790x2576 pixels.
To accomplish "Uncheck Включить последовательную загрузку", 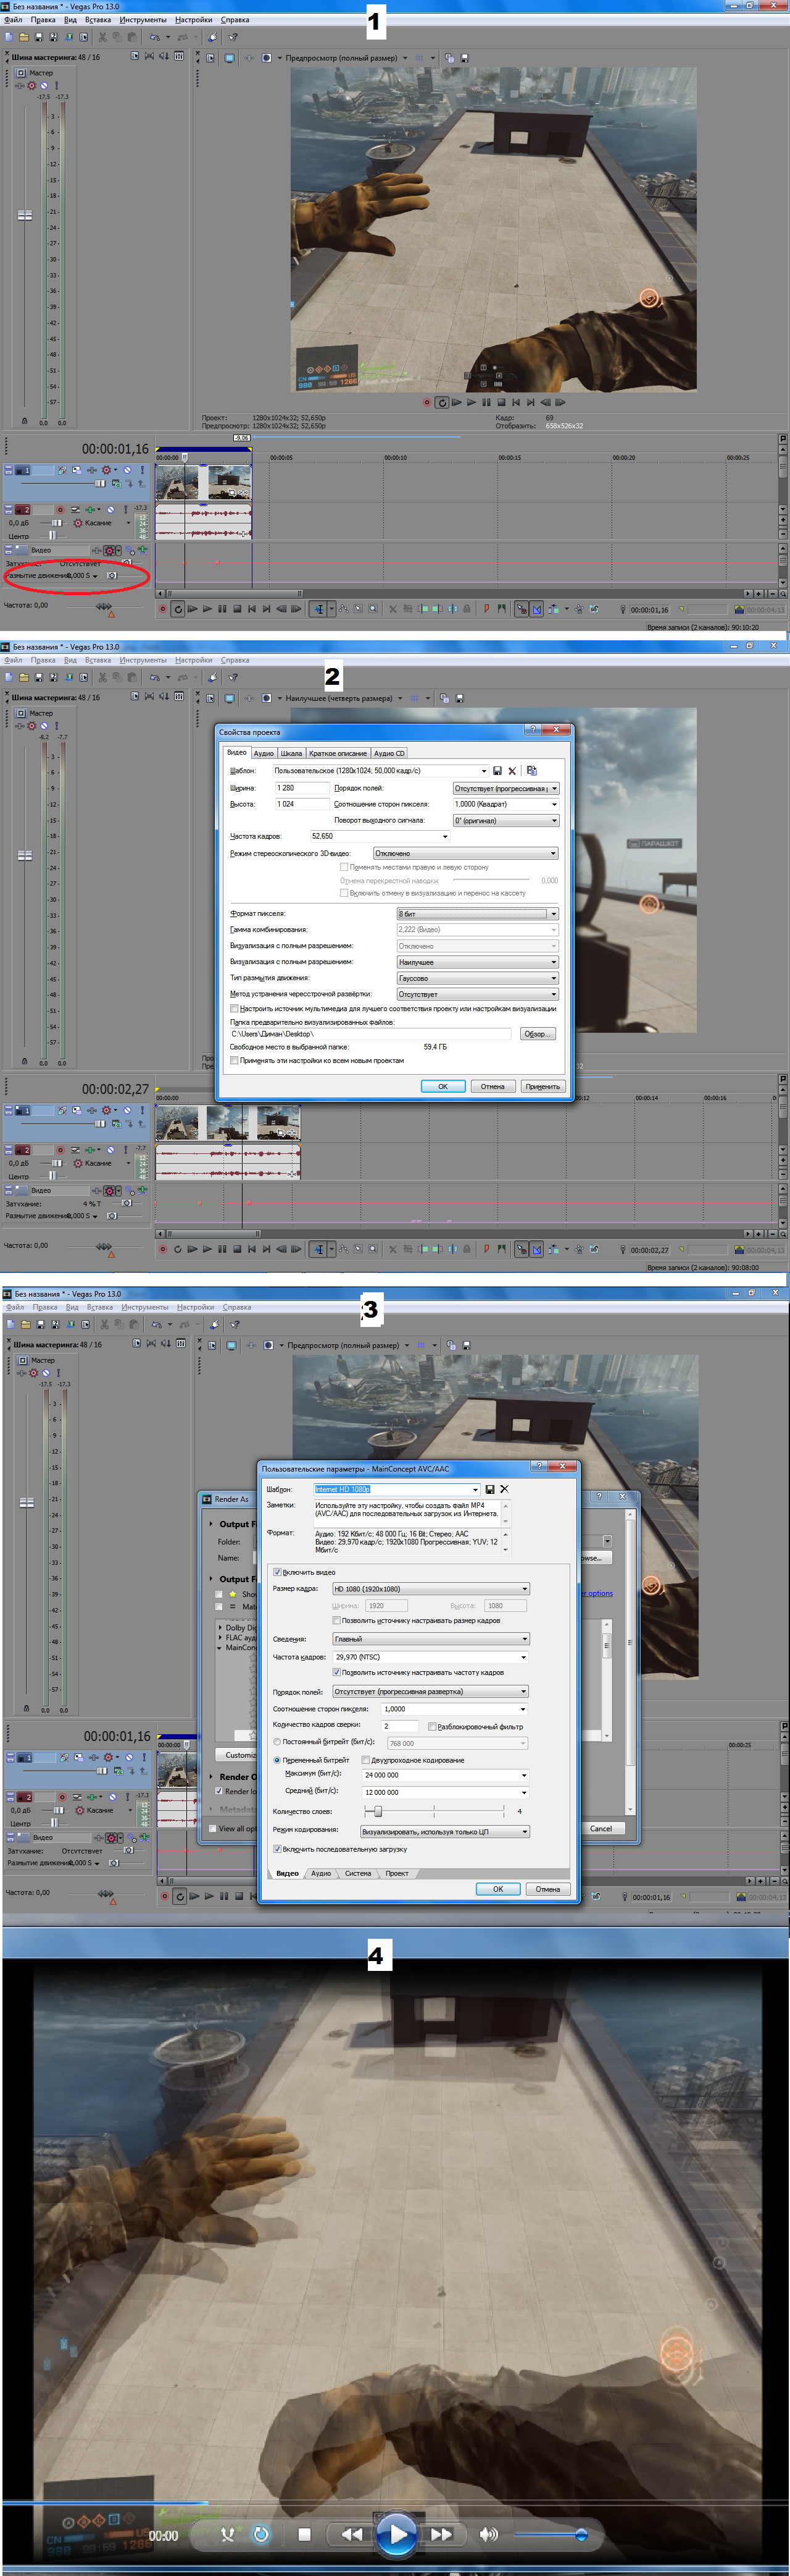I will (278, 1849).
